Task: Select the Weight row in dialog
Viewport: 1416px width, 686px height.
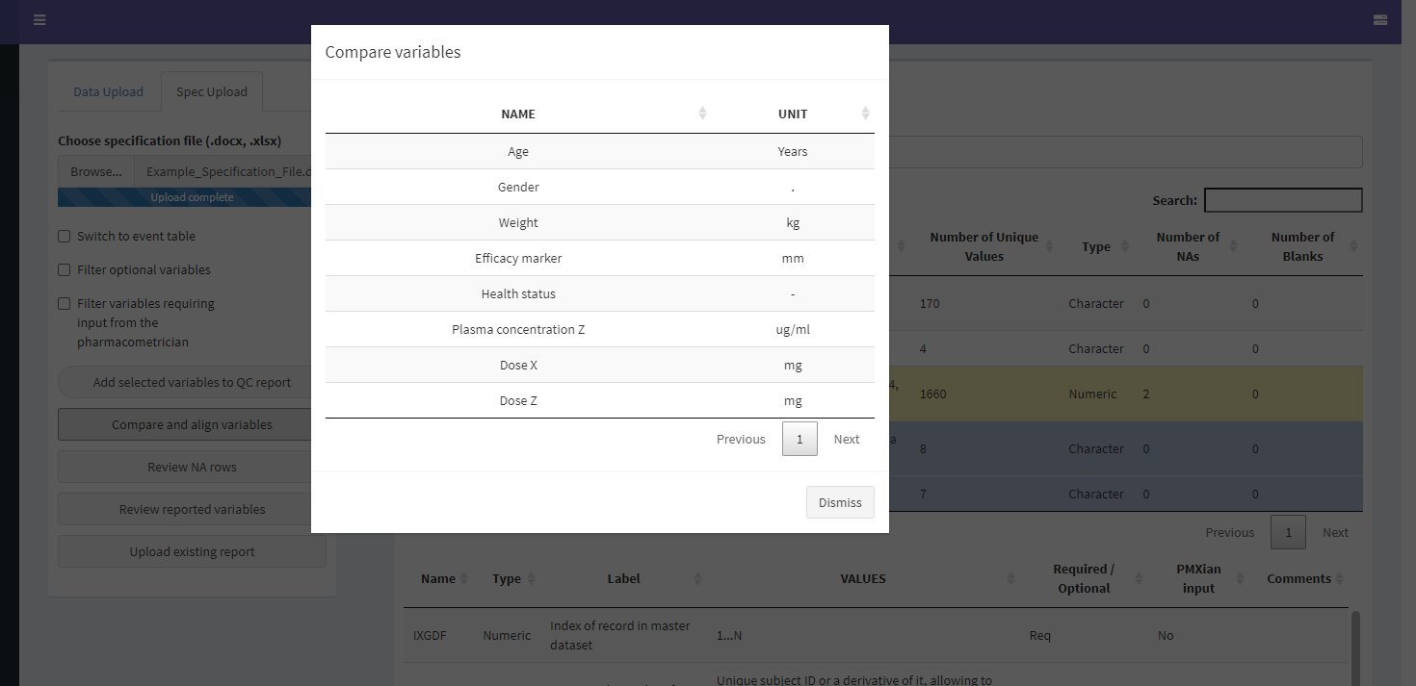Action: point(600,222)
